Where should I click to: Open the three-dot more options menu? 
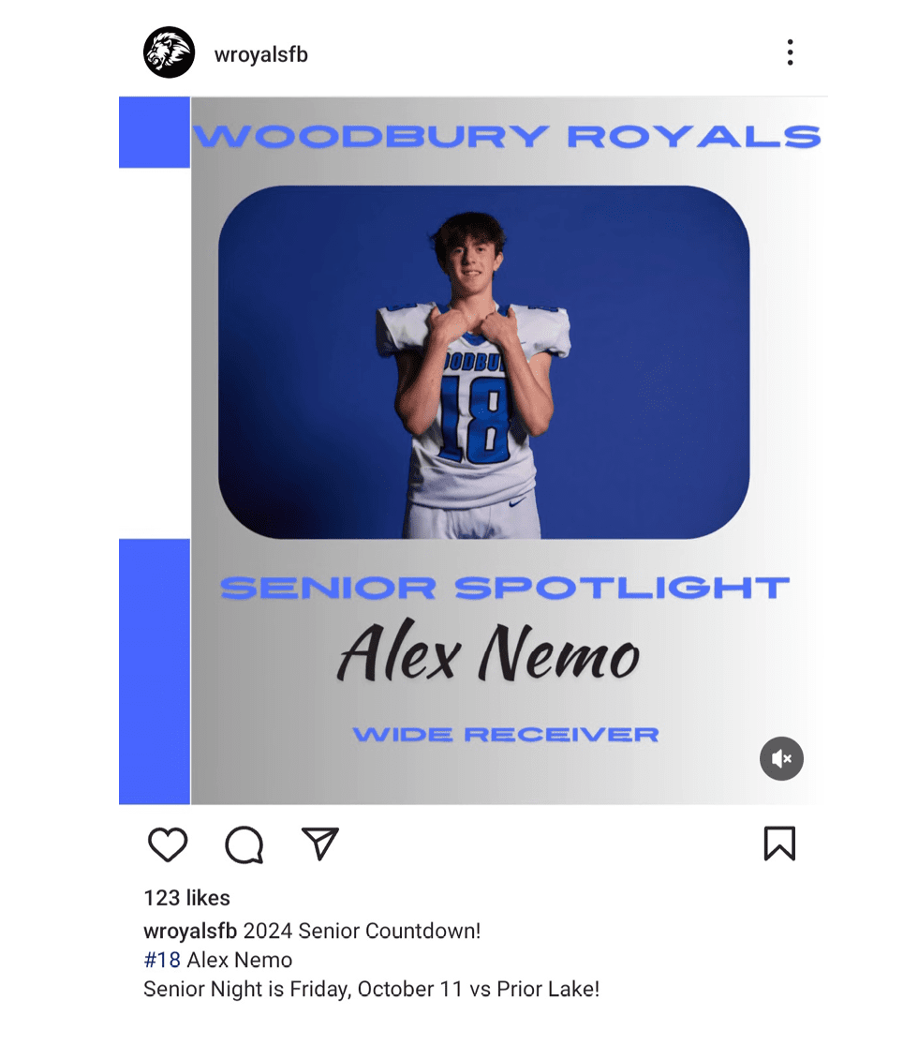tap(790, 52)
